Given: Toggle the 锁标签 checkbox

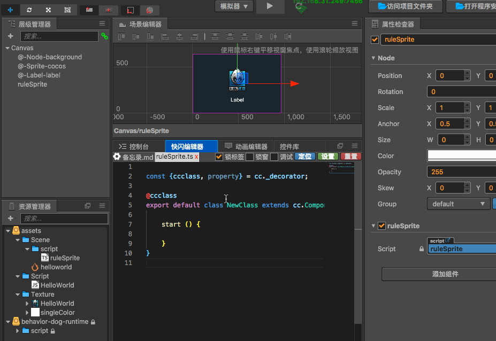Looking at the screenshot, I should (x=219, y=157).
